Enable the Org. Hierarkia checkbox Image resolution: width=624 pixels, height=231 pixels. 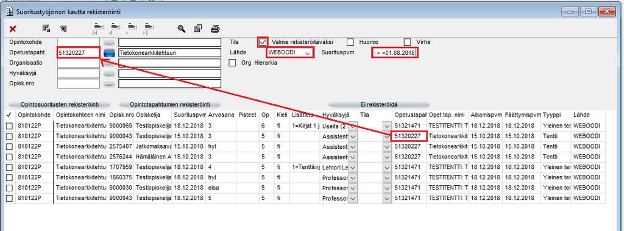pos(232,63)
